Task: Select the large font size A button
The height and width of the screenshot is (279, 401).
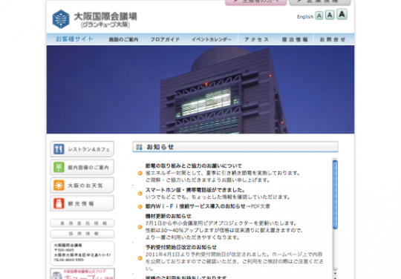Action: point(342,14)
